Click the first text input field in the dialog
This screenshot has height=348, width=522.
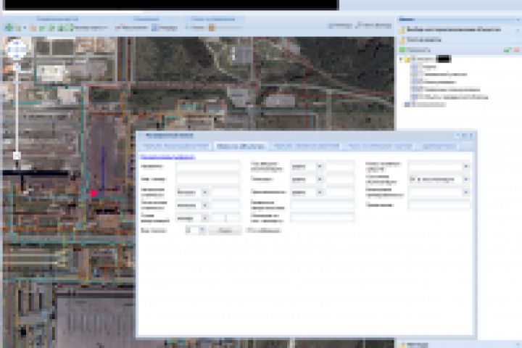[207, 166]
